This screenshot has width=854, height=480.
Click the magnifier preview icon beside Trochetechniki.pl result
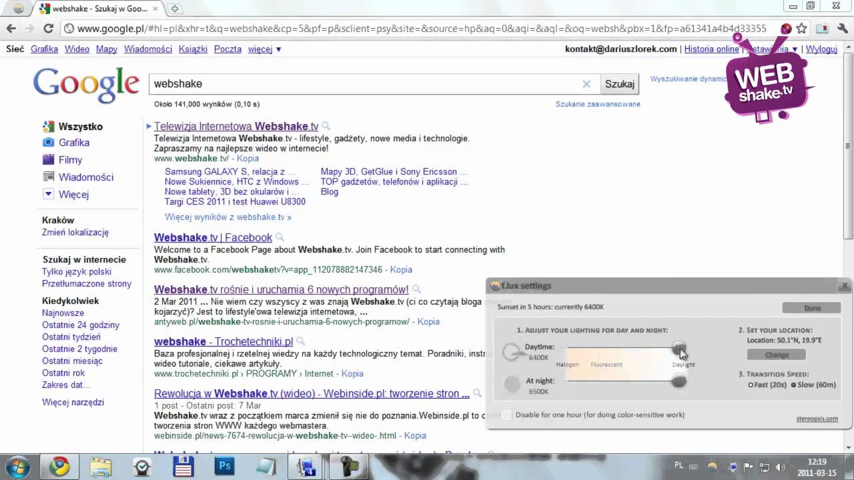point(300,341)
